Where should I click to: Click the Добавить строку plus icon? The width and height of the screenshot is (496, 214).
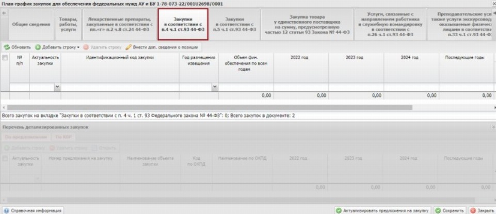(39, 47)
